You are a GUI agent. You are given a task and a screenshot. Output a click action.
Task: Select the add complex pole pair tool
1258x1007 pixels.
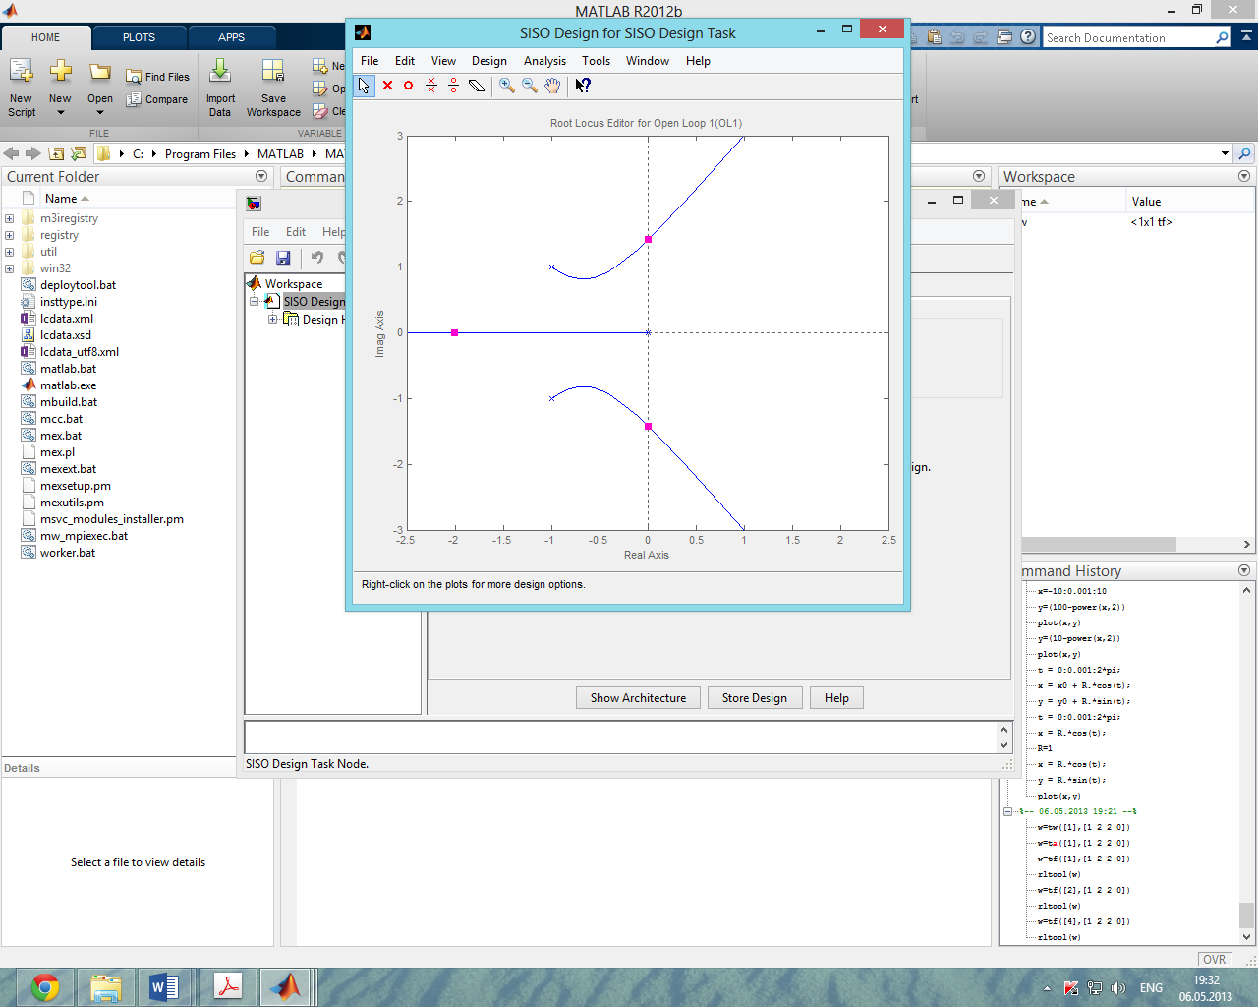(431, 86)
